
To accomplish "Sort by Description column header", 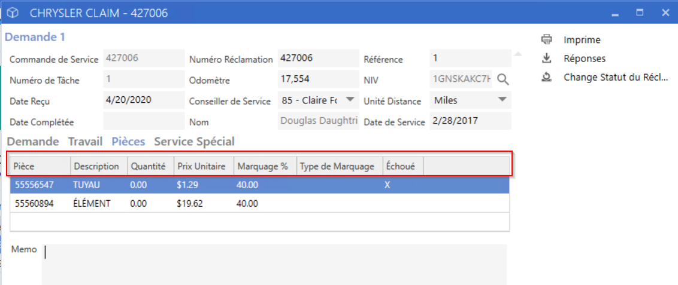I will (x=99, y=166).
